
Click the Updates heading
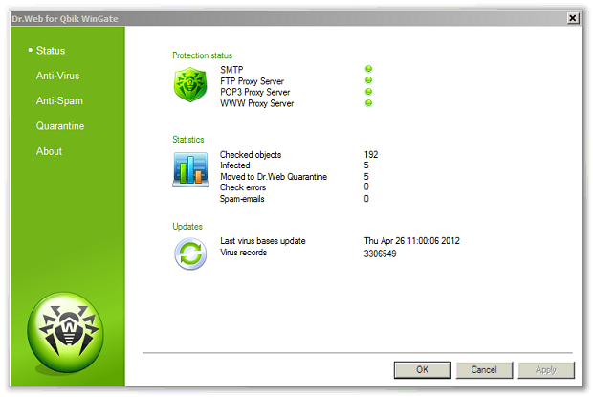pyautogui.click(x=187, y=227)
